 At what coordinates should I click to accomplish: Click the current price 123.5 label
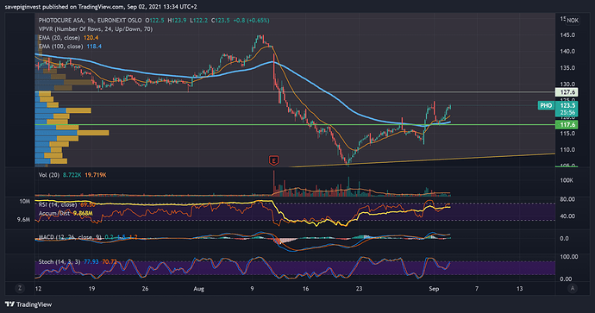coord(567,105)
